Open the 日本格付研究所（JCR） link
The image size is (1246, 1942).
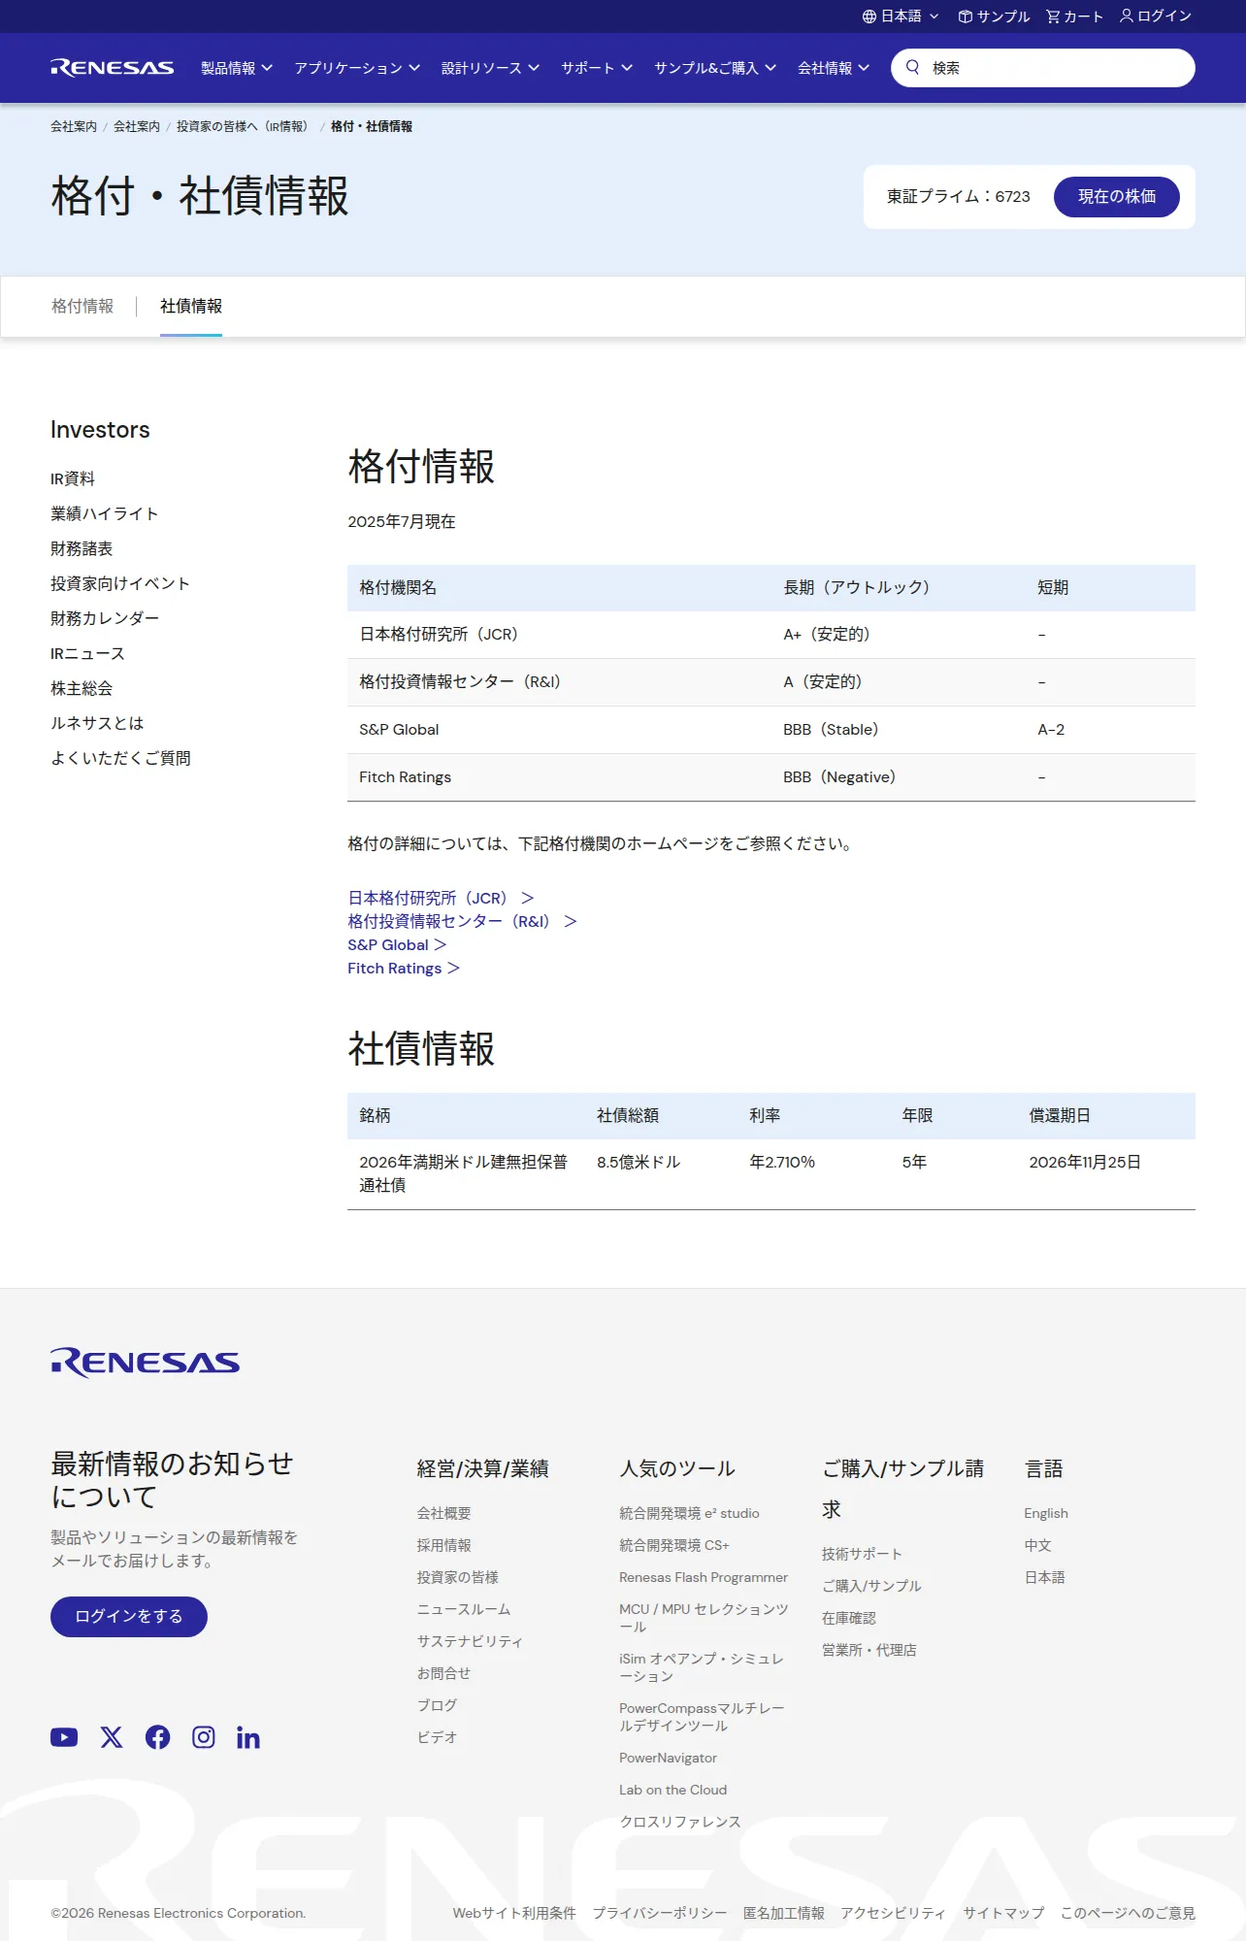(x=442, y=899)
